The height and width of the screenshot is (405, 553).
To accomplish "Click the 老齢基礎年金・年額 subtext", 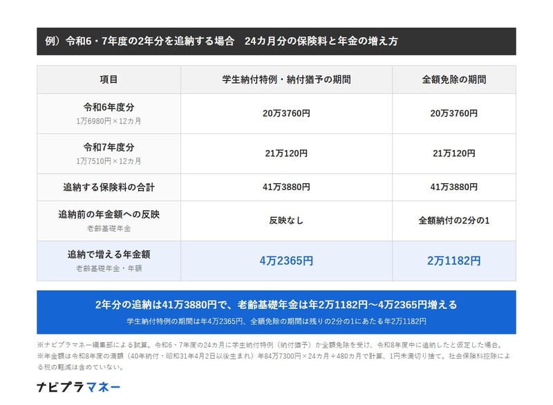I will (109, 269).
